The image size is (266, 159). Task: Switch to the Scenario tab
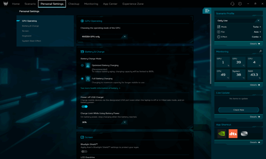(x=30, y=4)
